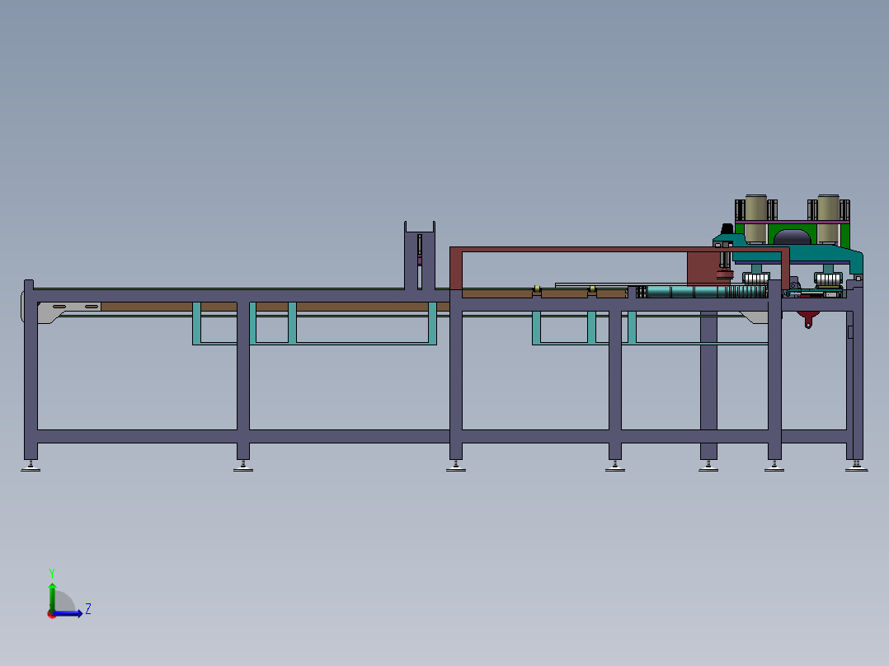The image size is (889, 666).
Task: Click the 'Y' axis label on the triad
Action: click(x=52, y=574)
